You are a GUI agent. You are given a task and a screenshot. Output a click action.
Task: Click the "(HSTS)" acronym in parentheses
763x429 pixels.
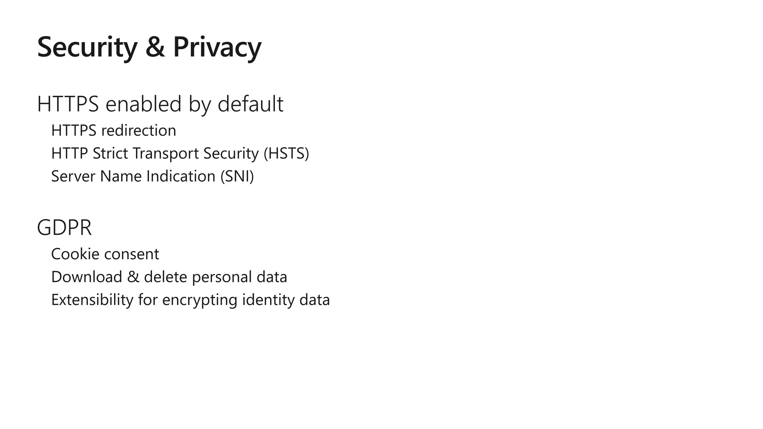point(286,153)
